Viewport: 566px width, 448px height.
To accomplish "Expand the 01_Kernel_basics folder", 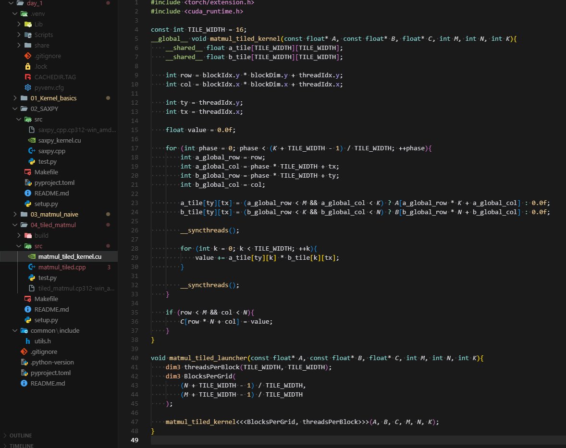I will (14, 98).
